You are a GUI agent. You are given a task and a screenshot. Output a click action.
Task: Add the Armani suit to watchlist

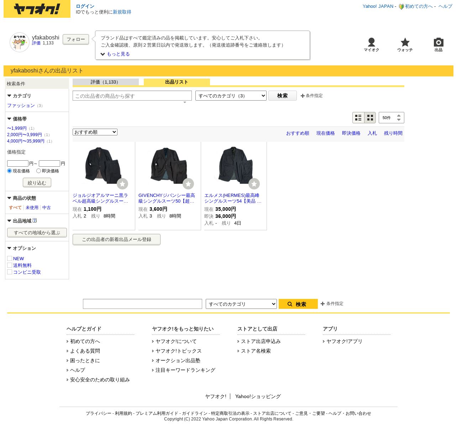(122, 184)
